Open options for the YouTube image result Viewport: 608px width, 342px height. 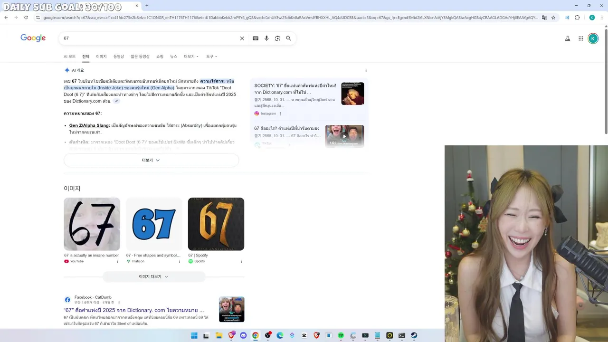[117, 261]
